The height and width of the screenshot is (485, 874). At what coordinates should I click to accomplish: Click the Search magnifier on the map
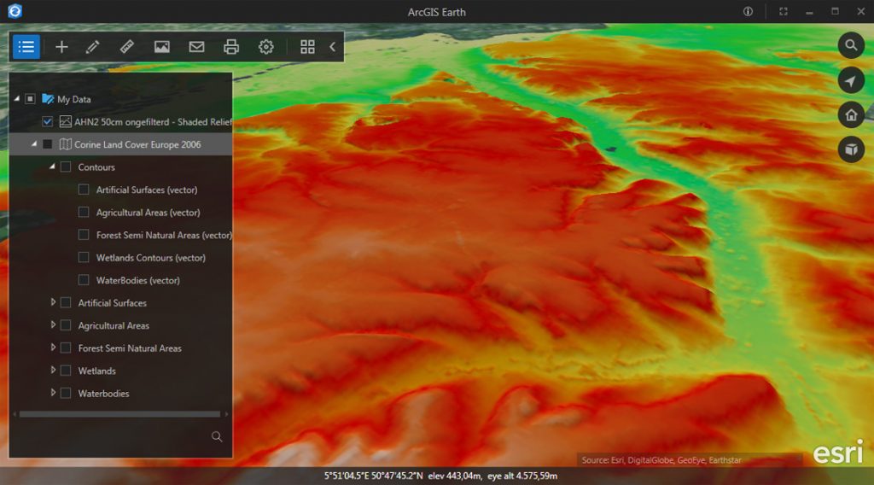[851, 45]
